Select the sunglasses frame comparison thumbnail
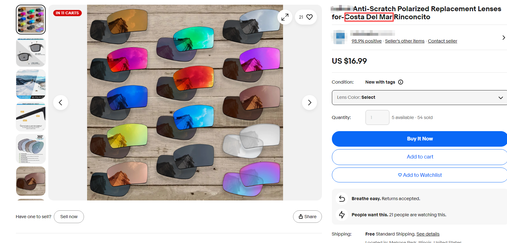 coord(31,52)
